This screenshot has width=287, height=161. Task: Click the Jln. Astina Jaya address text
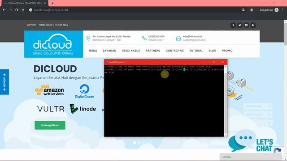click(111, 36)
